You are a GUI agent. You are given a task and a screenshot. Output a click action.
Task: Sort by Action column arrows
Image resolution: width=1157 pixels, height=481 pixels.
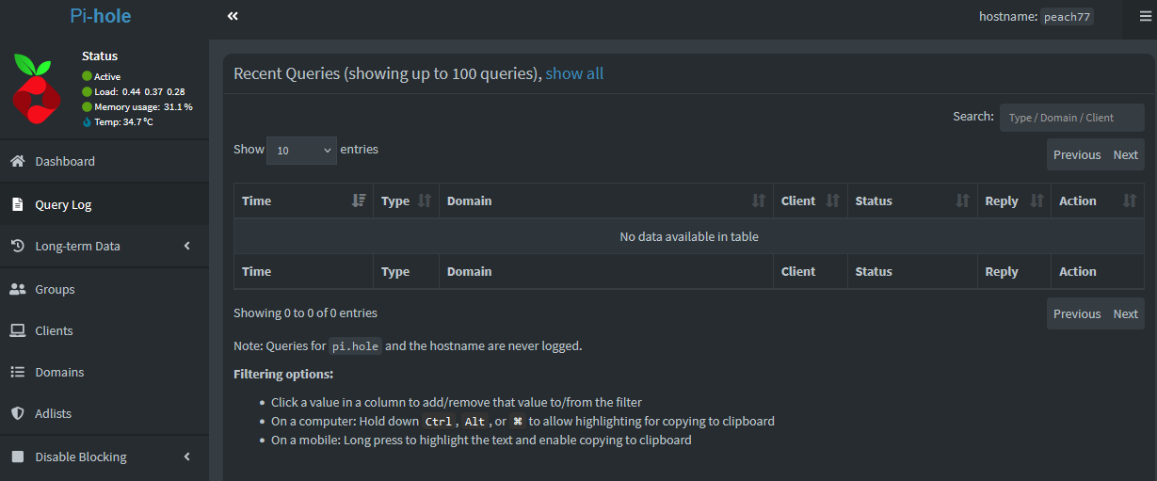coord(1130,200)
